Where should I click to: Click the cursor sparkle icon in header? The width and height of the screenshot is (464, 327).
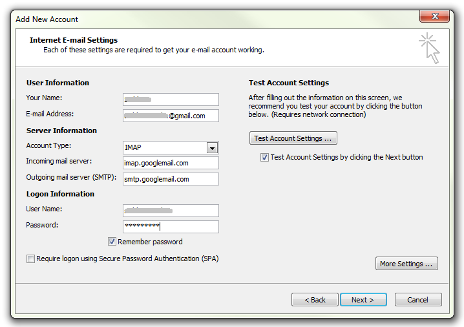click(x=429, y=48)
